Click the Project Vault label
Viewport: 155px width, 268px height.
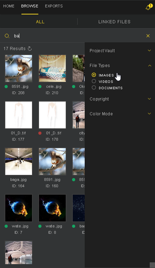point(102,50)
